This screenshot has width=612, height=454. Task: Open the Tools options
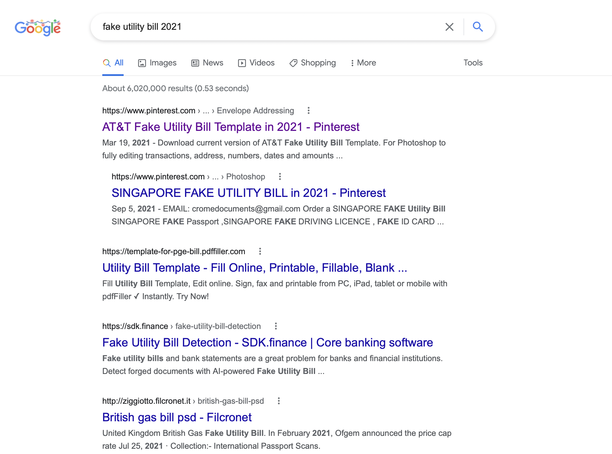point(473,63)
